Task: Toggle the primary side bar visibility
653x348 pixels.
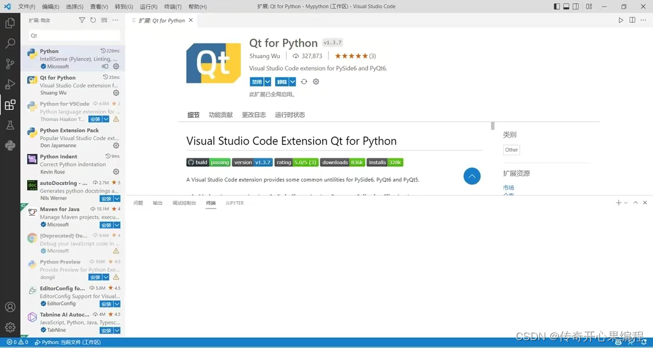Action: pos(557,6)
